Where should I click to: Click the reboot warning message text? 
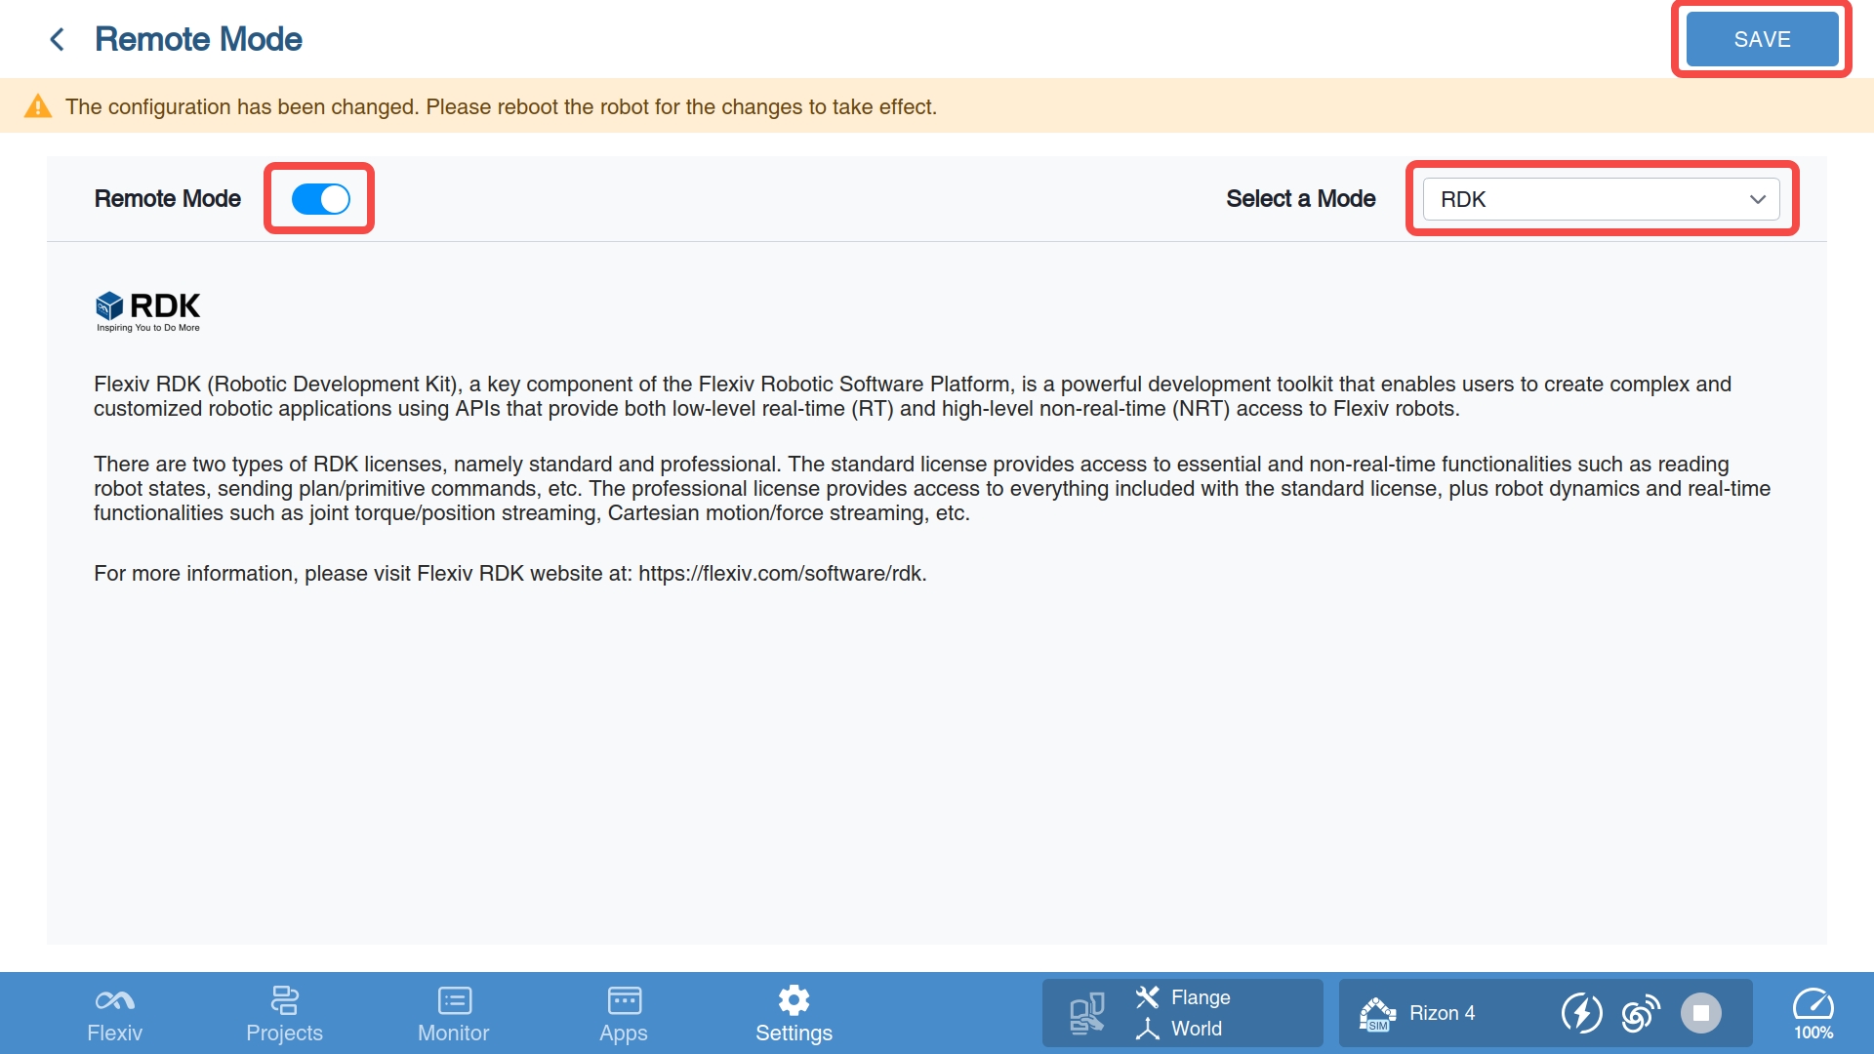(x=501, y=106)
